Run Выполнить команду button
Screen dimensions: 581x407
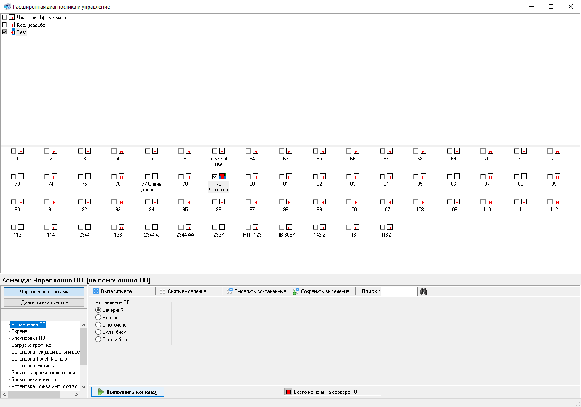[128, 392]
